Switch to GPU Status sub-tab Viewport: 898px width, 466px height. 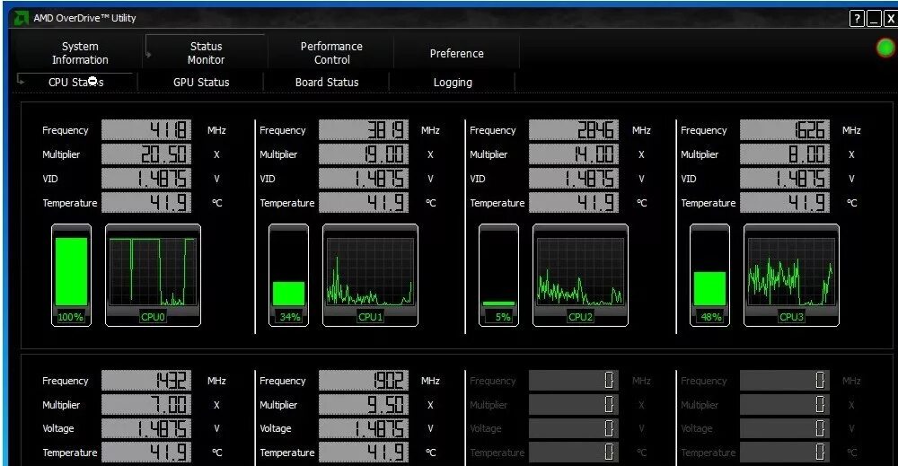(201, 82)
